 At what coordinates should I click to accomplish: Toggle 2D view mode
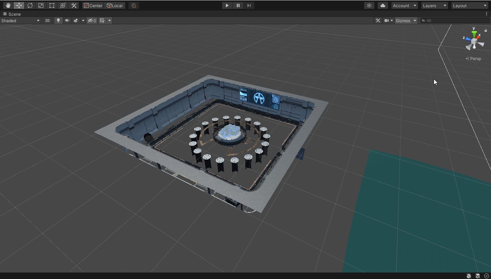(47, 20)
